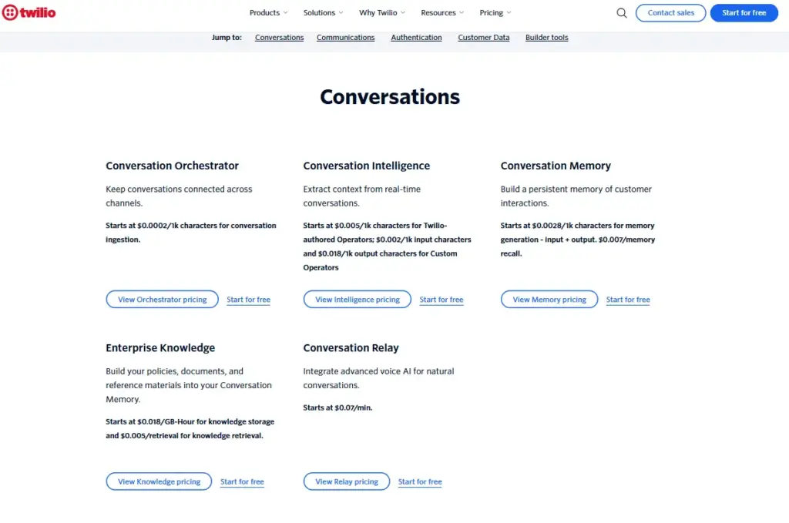Jump to the Builder tools section link
Viewport: 789px width, 523px height.
pos(546,38)
